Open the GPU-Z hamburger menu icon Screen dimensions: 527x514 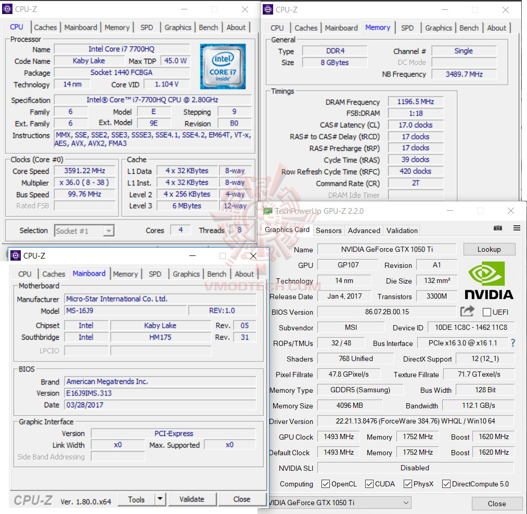coord(517,228)
